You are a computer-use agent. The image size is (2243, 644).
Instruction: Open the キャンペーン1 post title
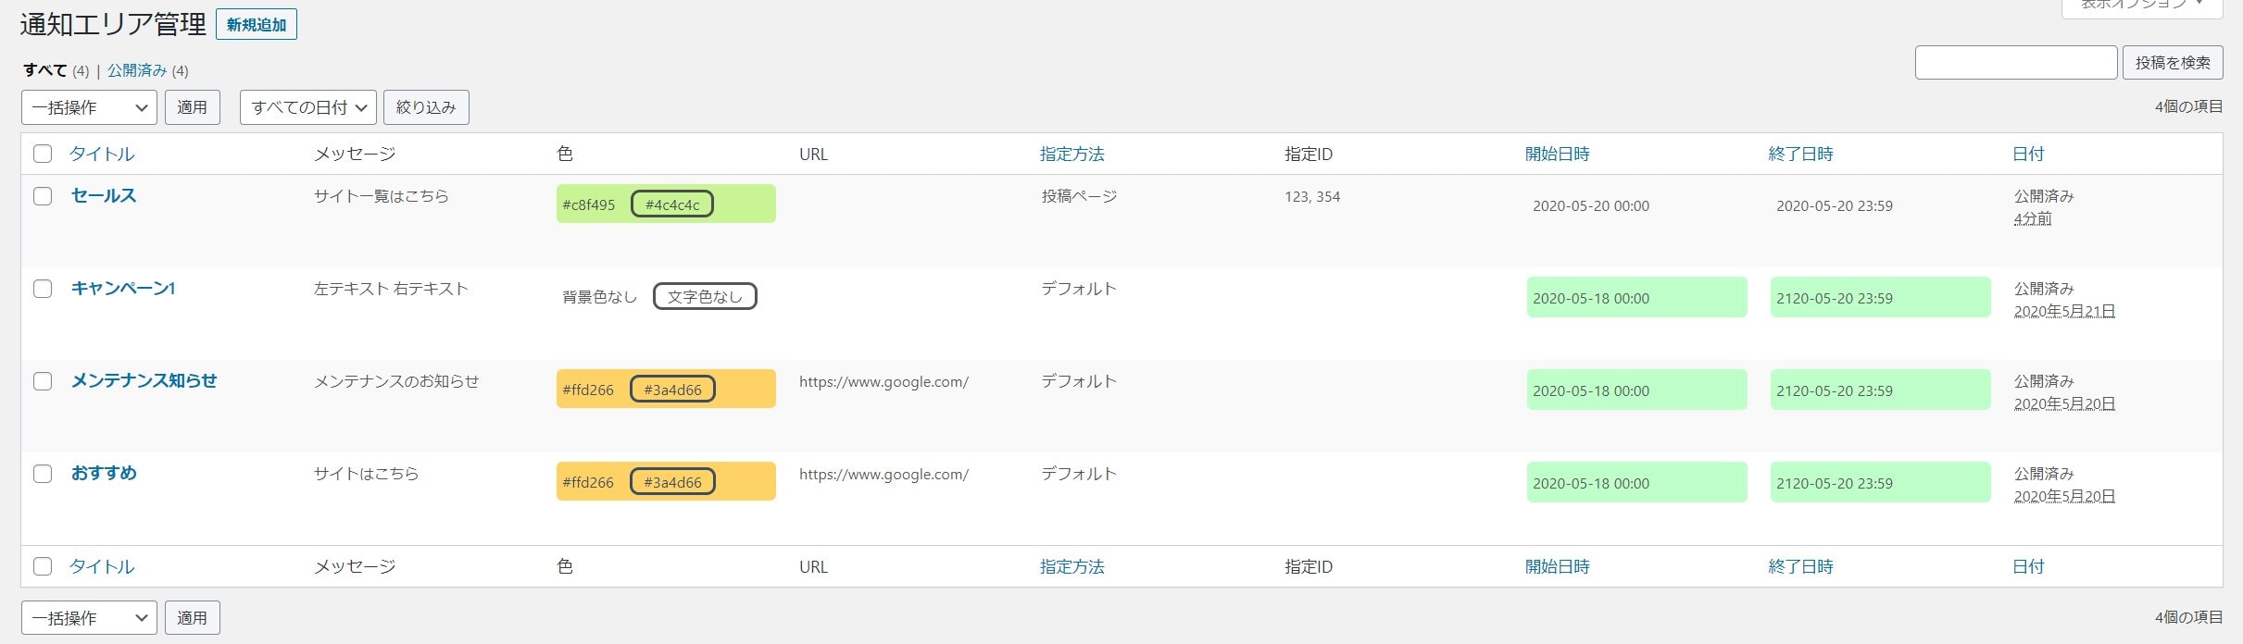click(123, 288)
